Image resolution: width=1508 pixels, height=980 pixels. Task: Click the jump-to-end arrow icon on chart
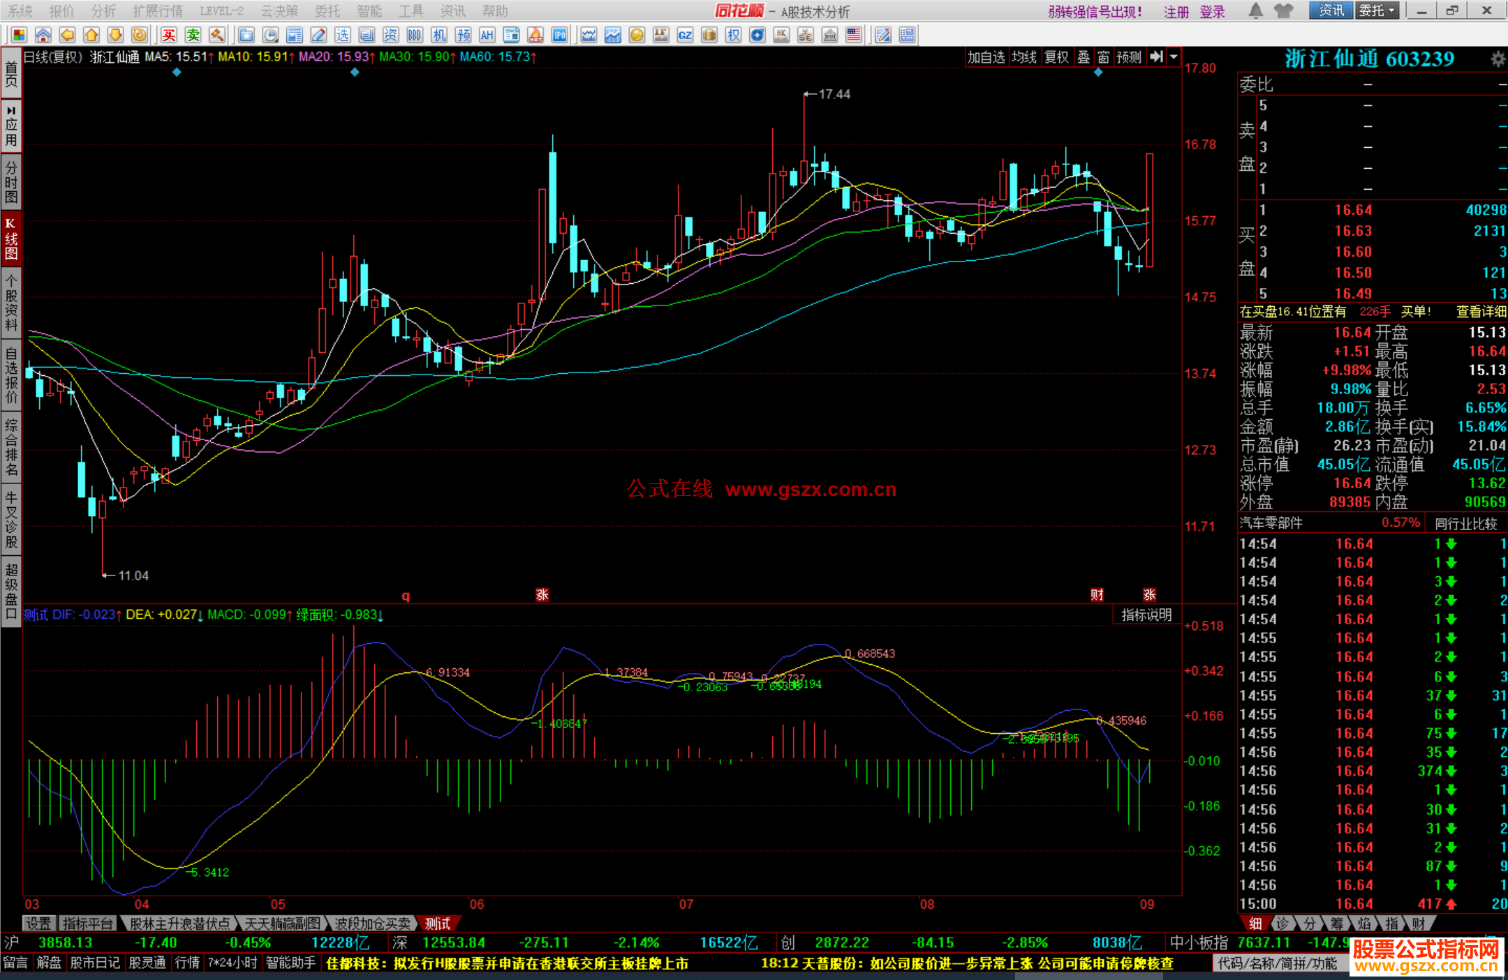(1157, 57)
